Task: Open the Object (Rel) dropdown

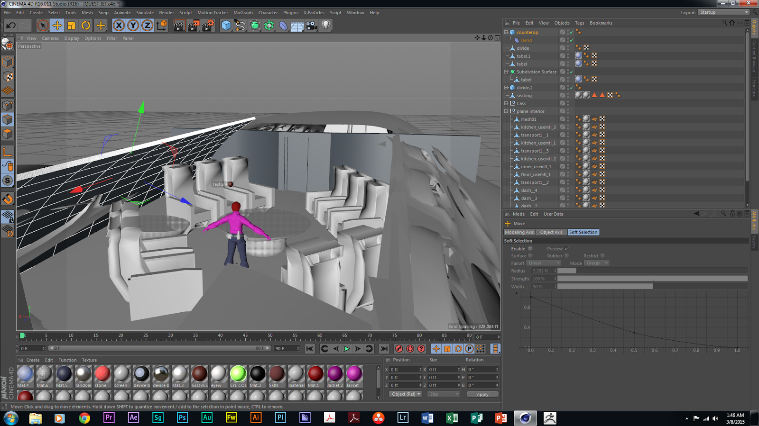Action: [406, 394]
